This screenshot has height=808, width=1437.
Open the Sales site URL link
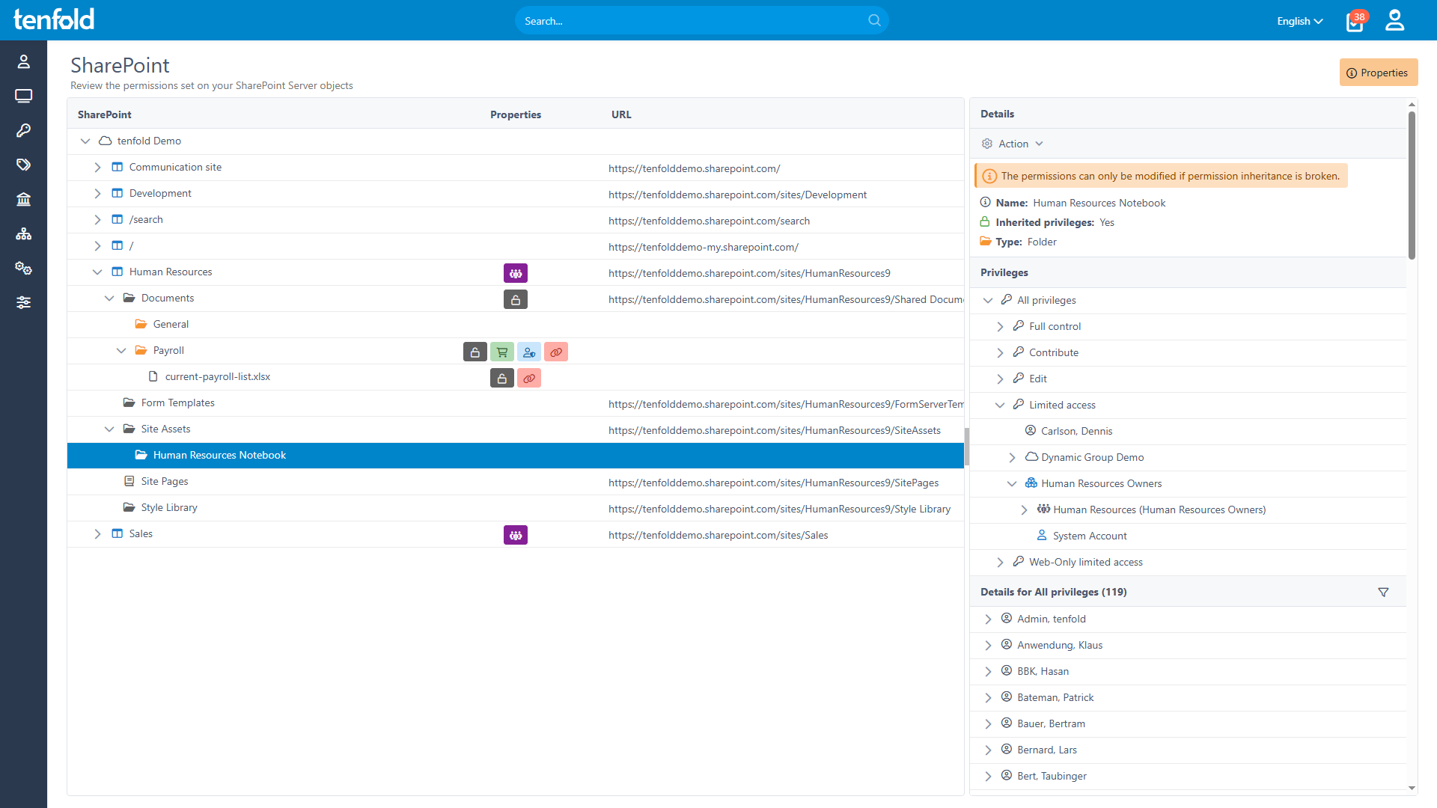[x=718, y=535]
